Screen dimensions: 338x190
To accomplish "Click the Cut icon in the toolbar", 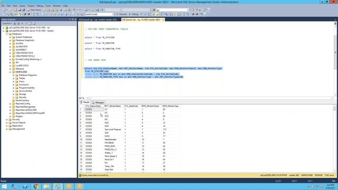I will pos(61,10).
